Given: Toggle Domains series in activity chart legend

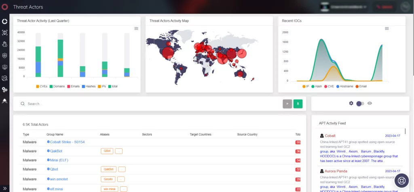Looking at the screenshot, I should [x=57, y=87].
